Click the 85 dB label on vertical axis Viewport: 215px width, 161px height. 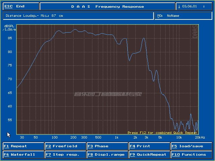pos(10,38)
